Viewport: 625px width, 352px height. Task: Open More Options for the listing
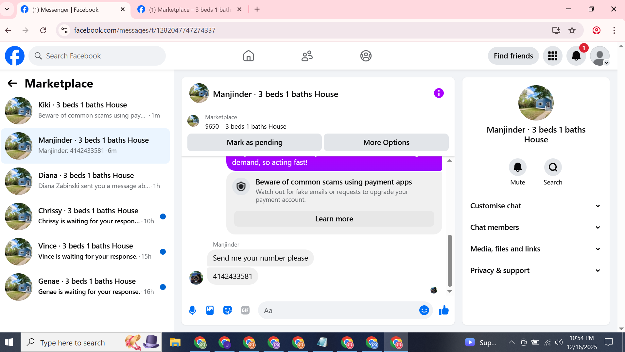(386, 142)
